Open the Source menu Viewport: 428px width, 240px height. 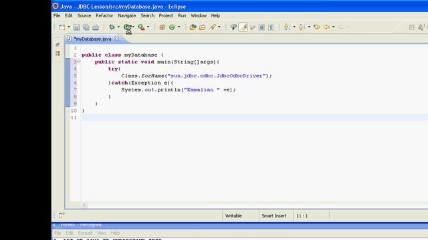pyautogui.click(x=84, y=15)
